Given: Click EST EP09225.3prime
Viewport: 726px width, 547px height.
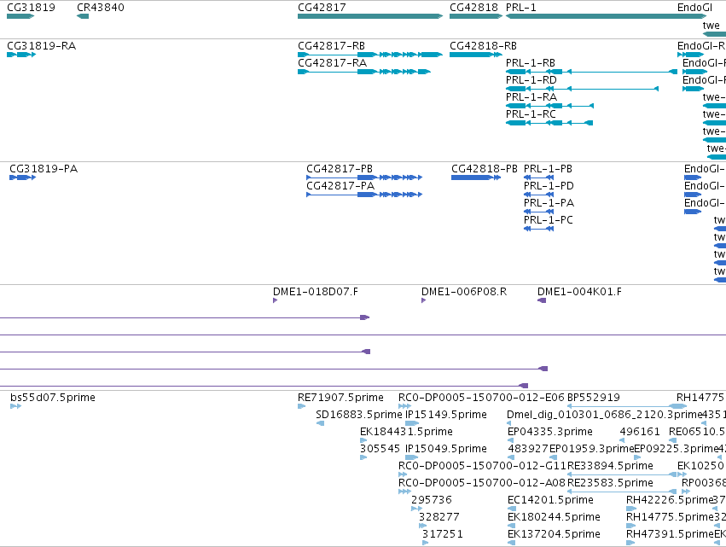Looking at the screenshot, I should [x=637, y=458].
